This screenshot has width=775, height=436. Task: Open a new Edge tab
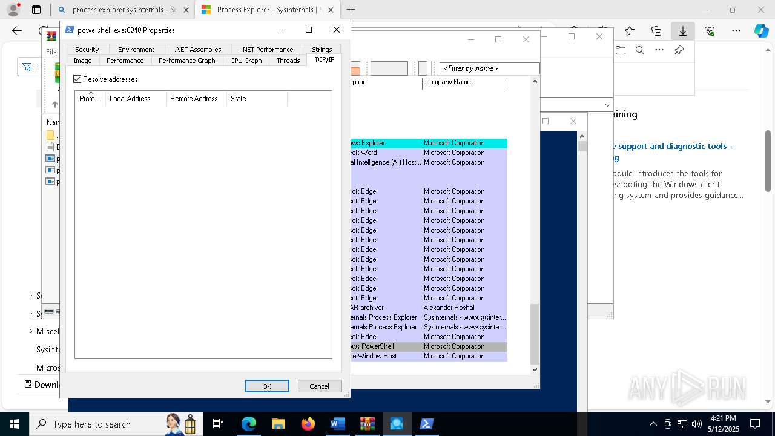(351, 10)
